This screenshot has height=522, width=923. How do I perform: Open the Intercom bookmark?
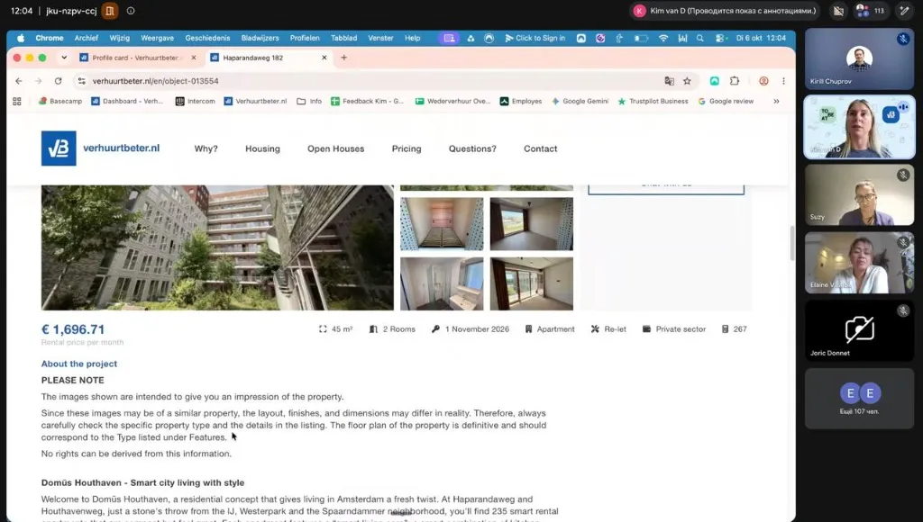pyautogui.click(x=196, y=101)
